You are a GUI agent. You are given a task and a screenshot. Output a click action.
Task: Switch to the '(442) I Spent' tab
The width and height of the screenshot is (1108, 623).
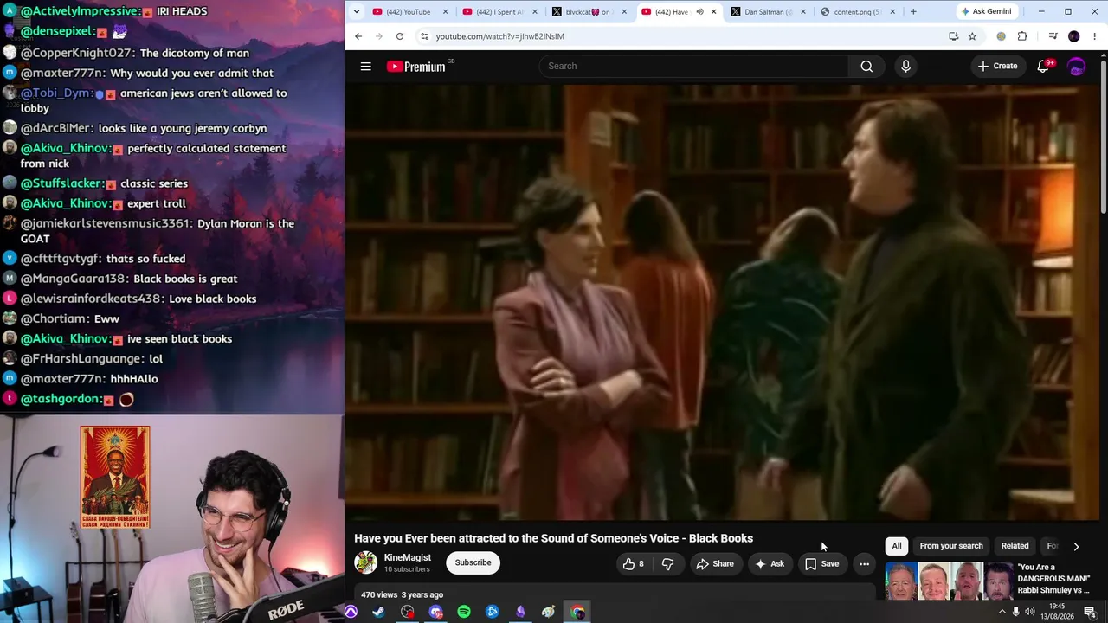[x=500, y=12]
